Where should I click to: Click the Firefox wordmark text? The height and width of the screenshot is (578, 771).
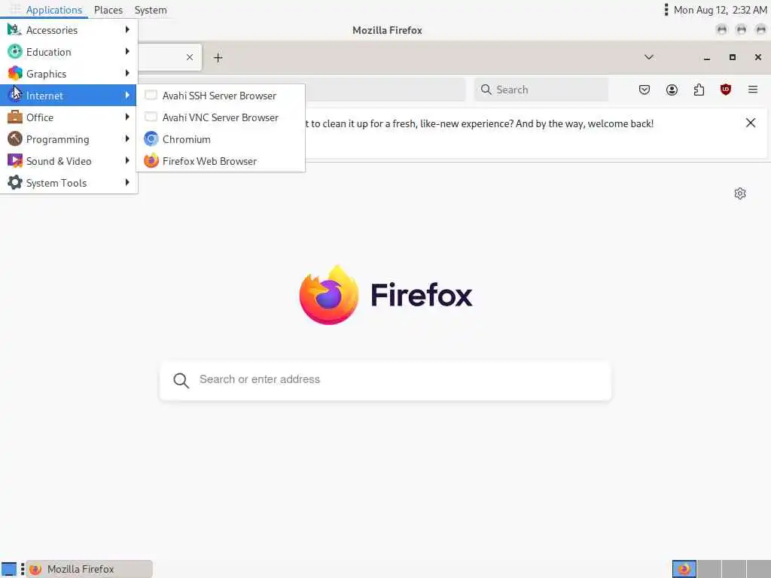(422, 295)
